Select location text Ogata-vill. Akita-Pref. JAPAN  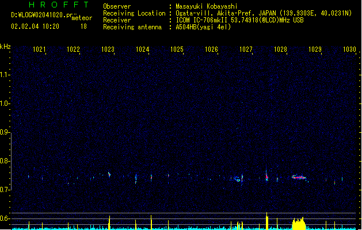[226, 13]
